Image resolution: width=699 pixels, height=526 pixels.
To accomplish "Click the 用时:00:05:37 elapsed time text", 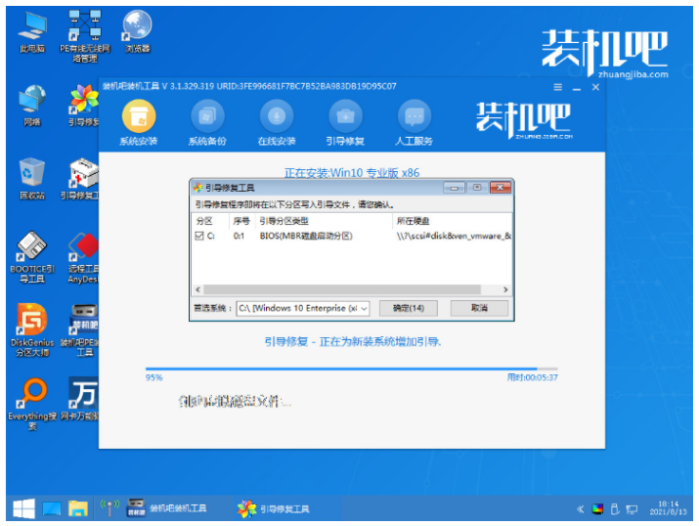I will [532, 377].
